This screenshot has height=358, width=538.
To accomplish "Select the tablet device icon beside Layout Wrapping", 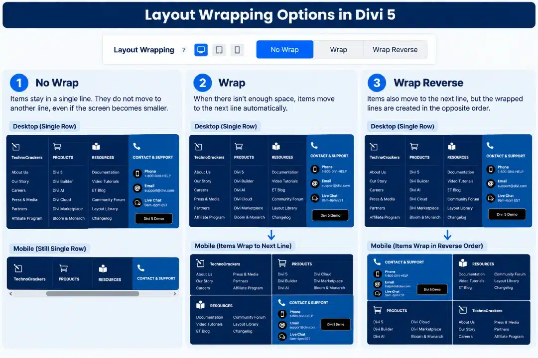I will [x=219, y=50].
